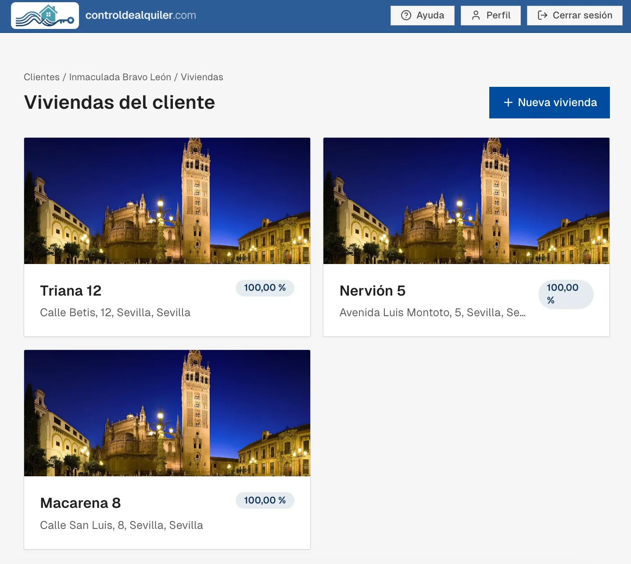
Task: Select the Viviendas breadcrumb item
Action: click(202, 77)
